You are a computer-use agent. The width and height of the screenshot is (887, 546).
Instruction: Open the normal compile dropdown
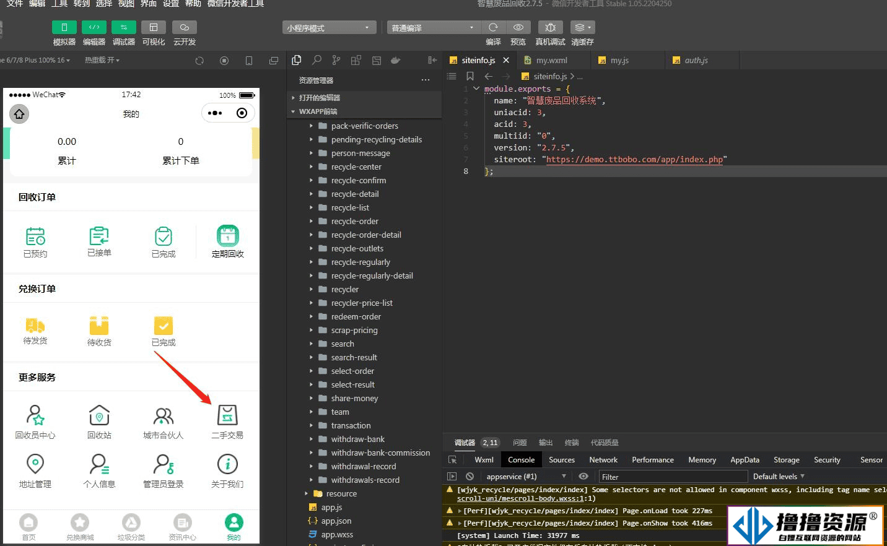(434, 28)
